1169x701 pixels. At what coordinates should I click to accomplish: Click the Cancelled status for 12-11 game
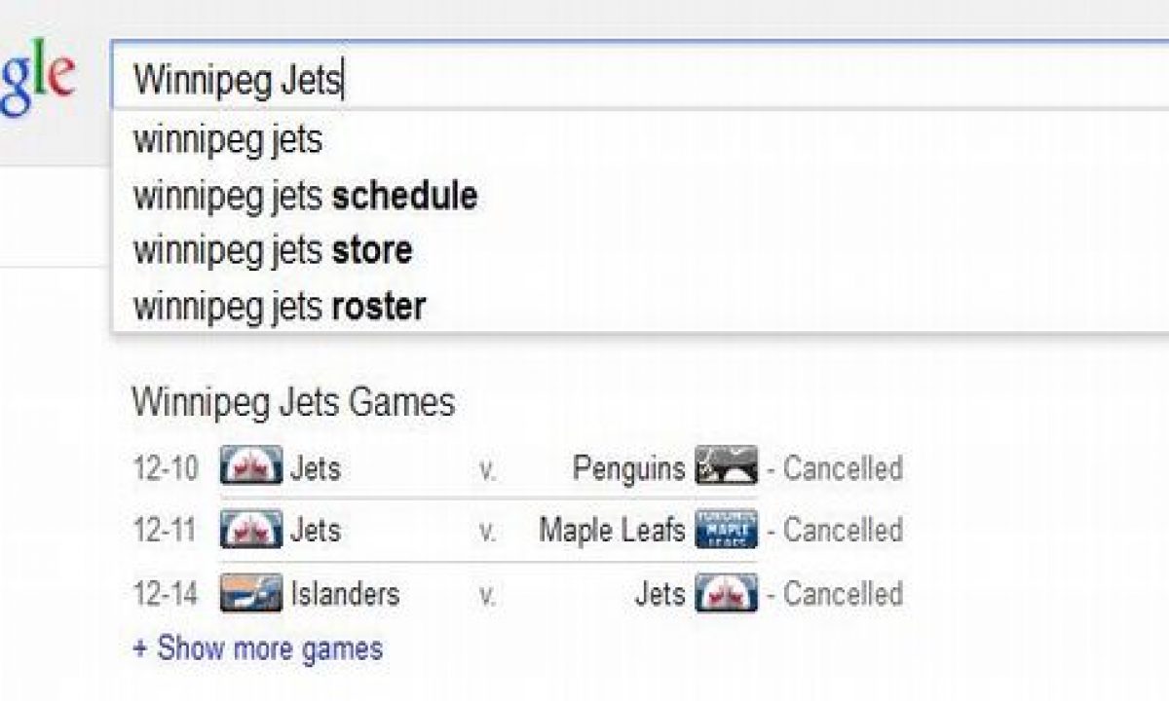[843, 531]
